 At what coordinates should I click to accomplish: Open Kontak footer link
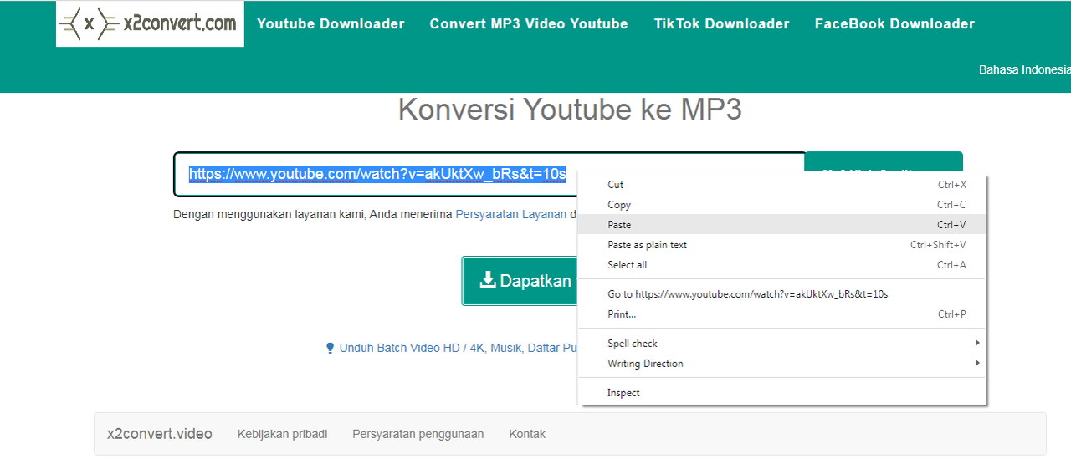[527, 434]
